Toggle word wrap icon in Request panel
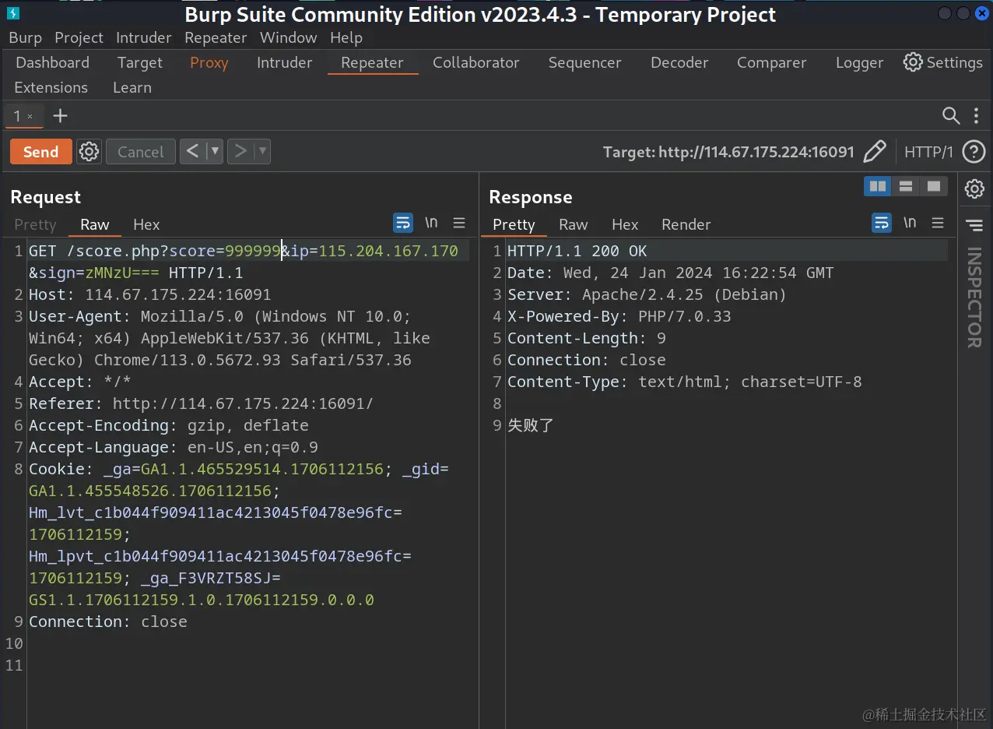993x729 pixels. pos(403,224)
